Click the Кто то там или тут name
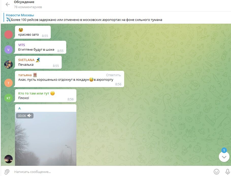Image resolution: width=231 pixels, height=176 pixels. 34,93
